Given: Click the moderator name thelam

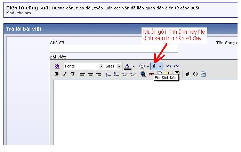Looking at the screenshot, I should [24, 13].
